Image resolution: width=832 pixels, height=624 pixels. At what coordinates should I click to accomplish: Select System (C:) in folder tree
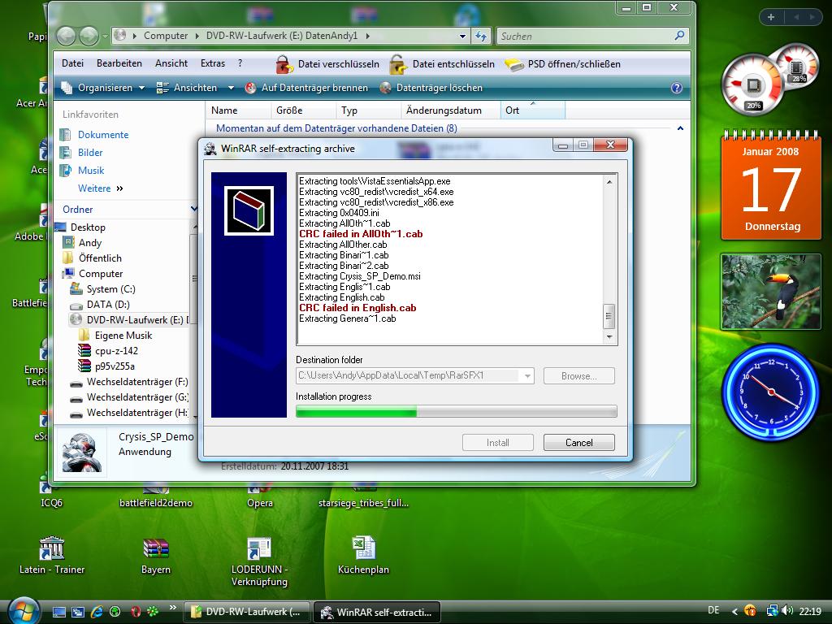[110, 289]
